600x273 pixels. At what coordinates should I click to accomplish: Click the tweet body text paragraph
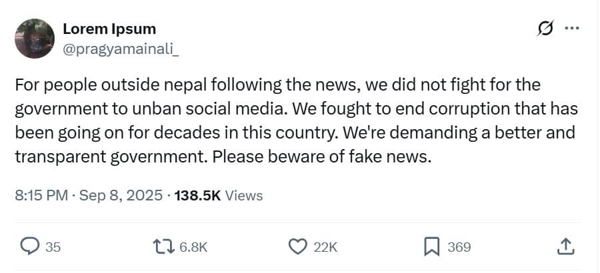(293, 121)
